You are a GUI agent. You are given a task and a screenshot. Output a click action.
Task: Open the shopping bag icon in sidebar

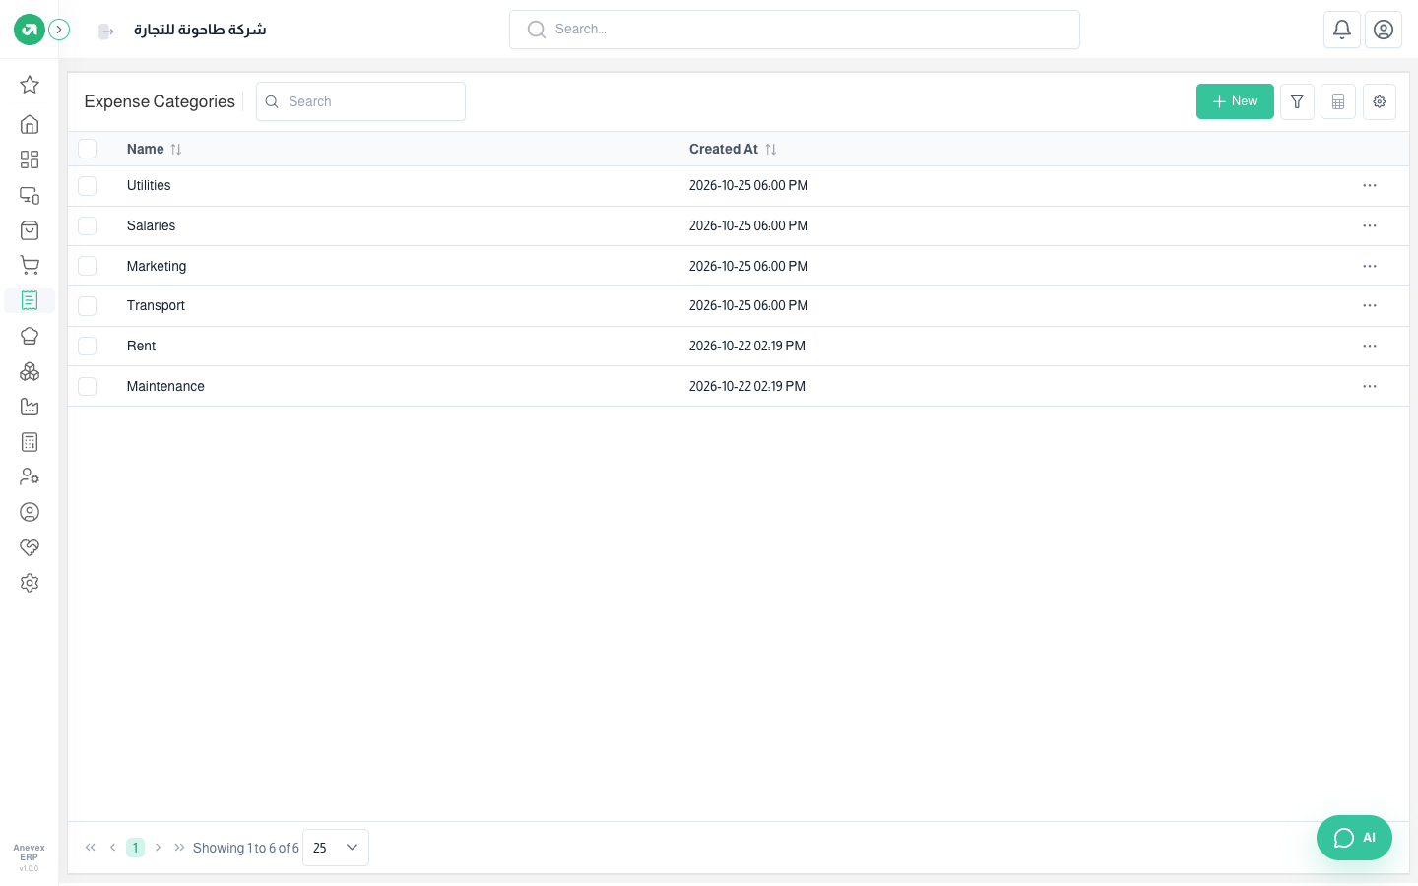30,230
